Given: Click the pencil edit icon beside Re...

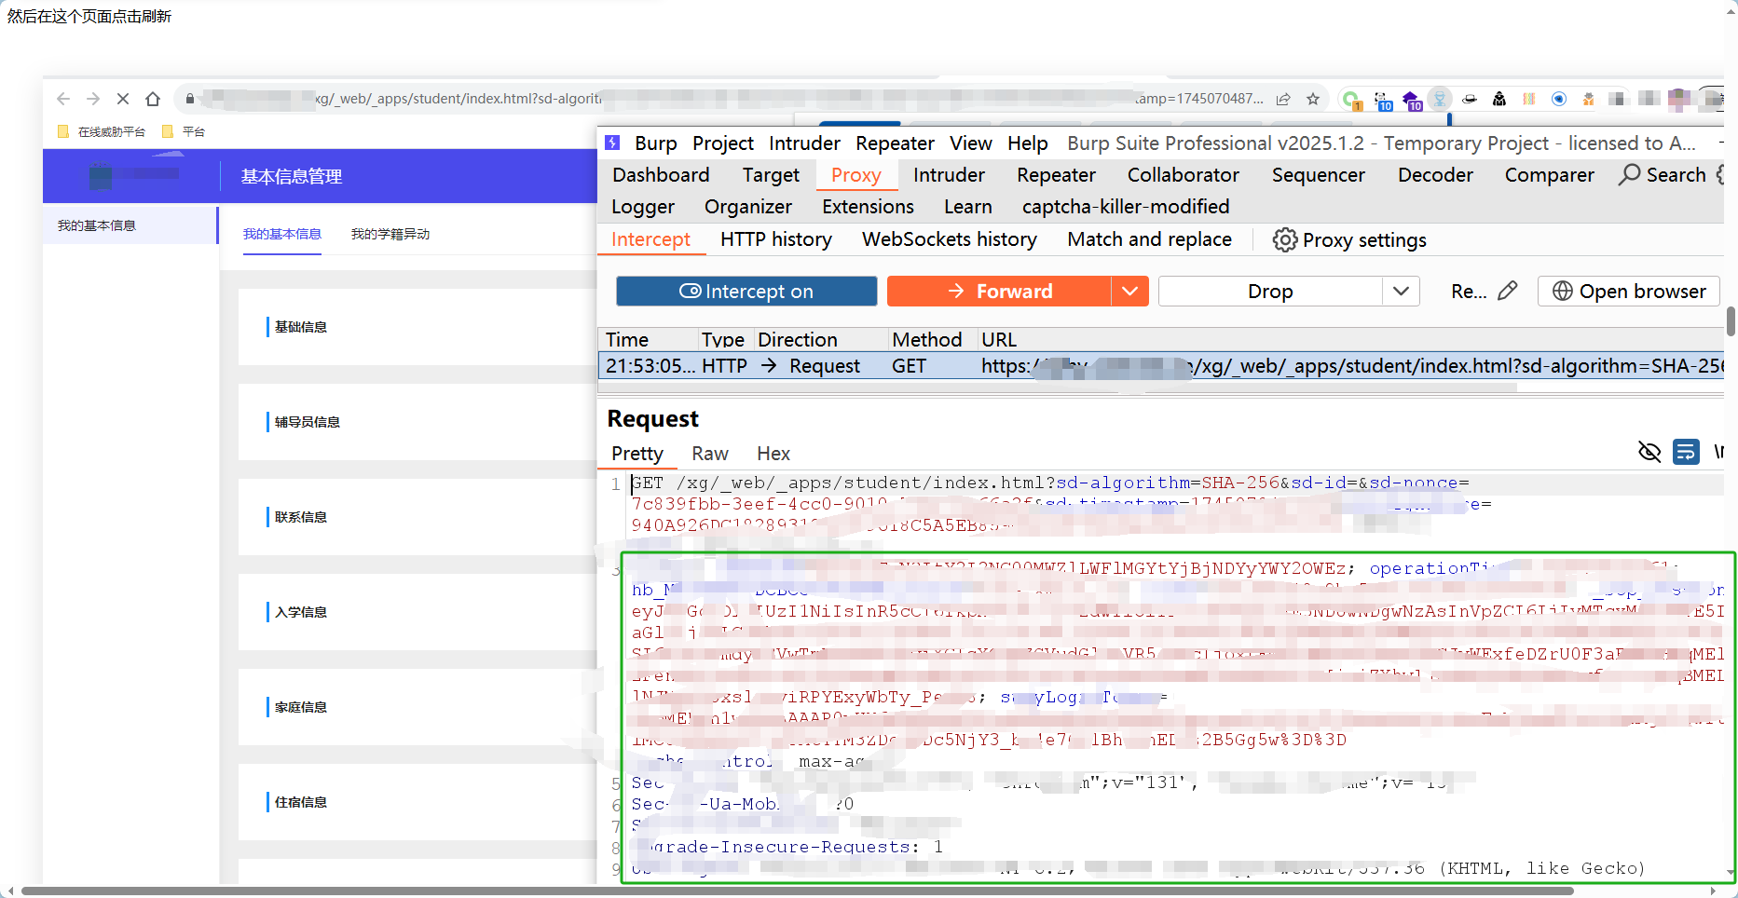Looking at the screenshot, I should [x=1508, y=291].
